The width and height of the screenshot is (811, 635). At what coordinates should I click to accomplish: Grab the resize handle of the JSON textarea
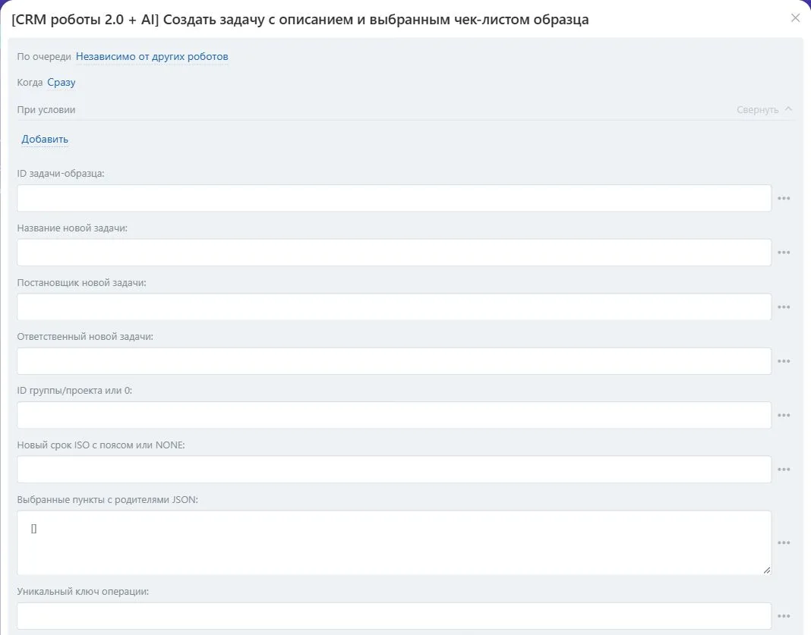[766, 570]
